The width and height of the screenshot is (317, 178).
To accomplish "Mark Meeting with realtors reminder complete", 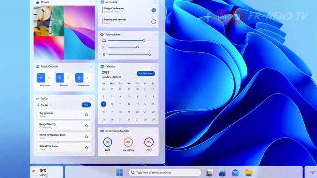I will click(x=154, y=22).
